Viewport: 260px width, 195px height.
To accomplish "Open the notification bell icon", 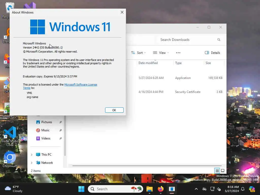I will pyautogui.click(x=243, y=189).
